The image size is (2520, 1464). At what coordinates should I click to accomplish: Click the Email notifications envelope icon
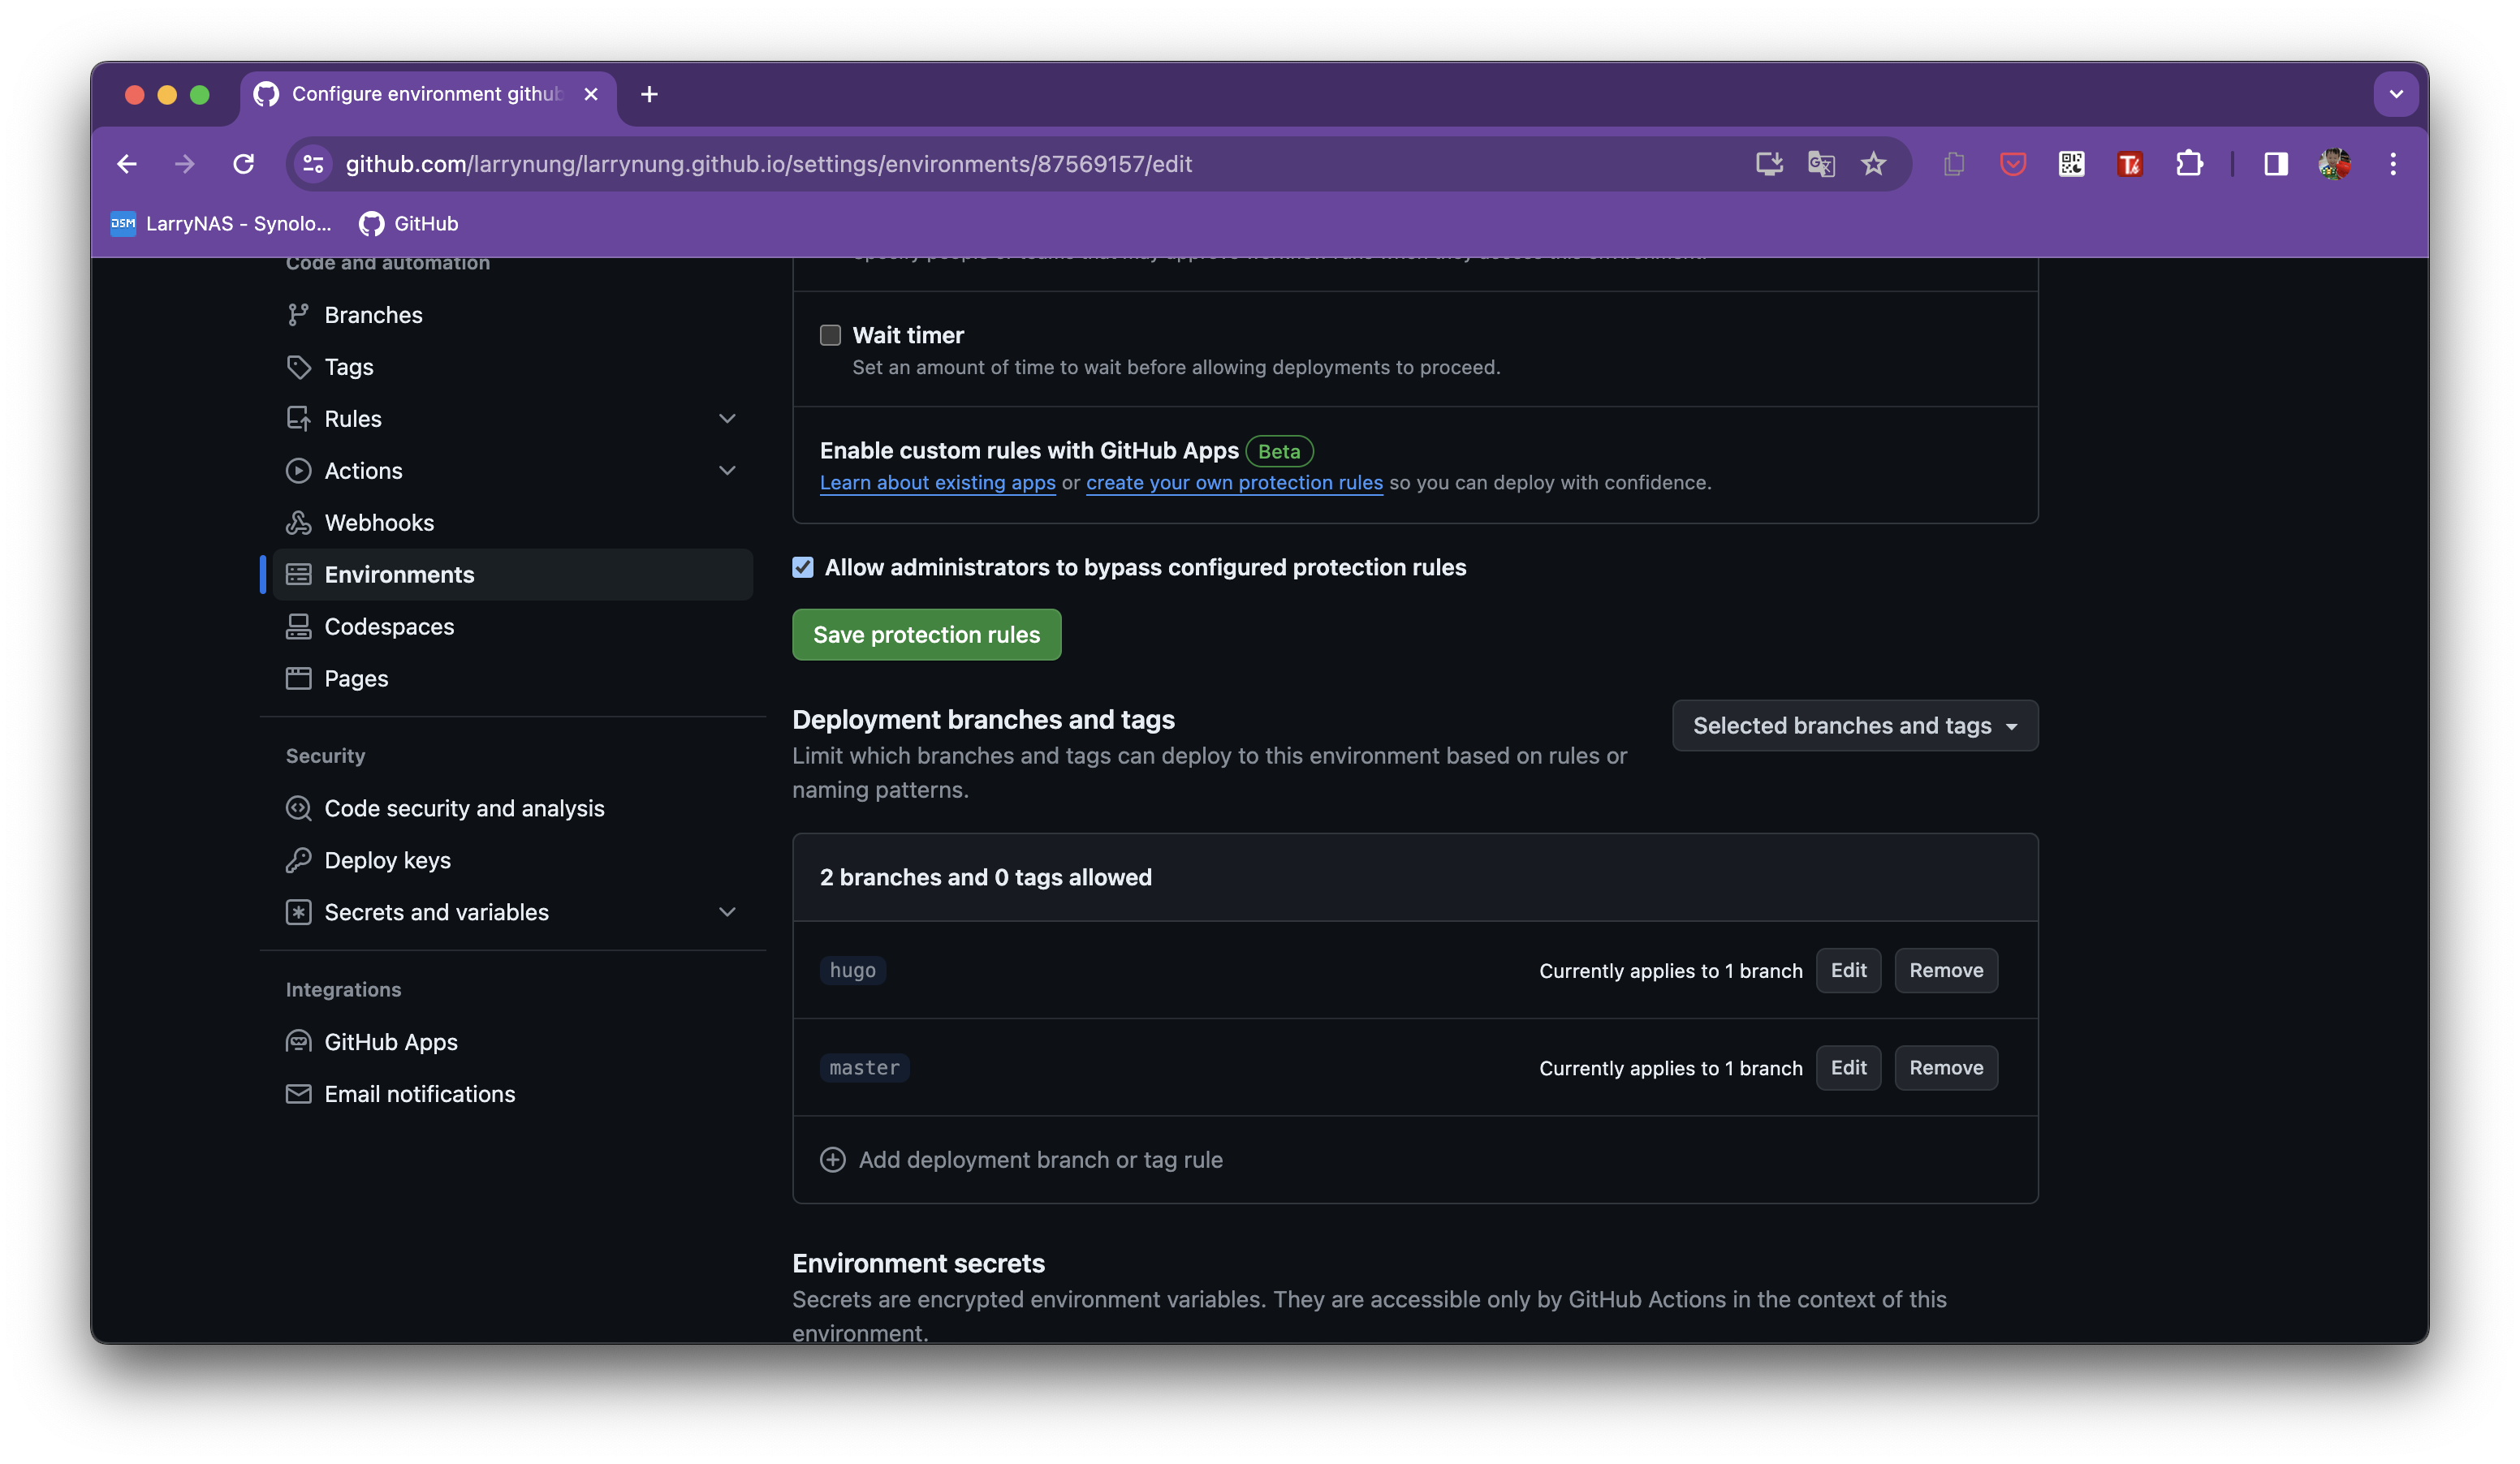(x=298, y=1094)
